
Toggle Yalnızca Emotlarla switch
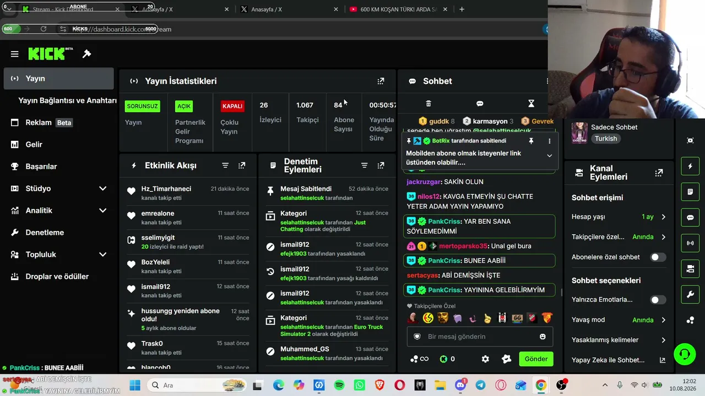coord(658,300)
